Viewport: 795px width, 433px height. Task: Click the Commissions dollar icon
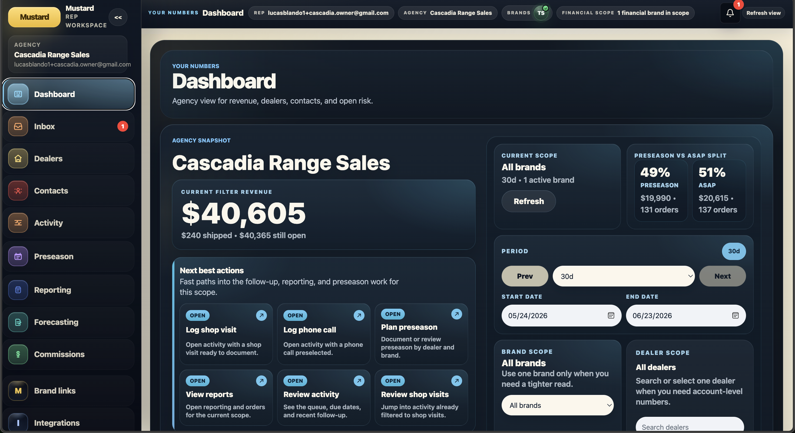click(x=18, y=354)
